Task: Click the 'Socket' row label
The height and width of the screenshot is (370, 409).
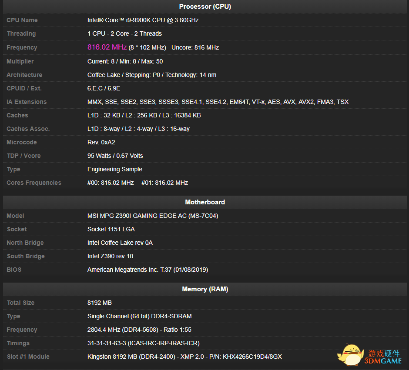Action: coord(17,229)
